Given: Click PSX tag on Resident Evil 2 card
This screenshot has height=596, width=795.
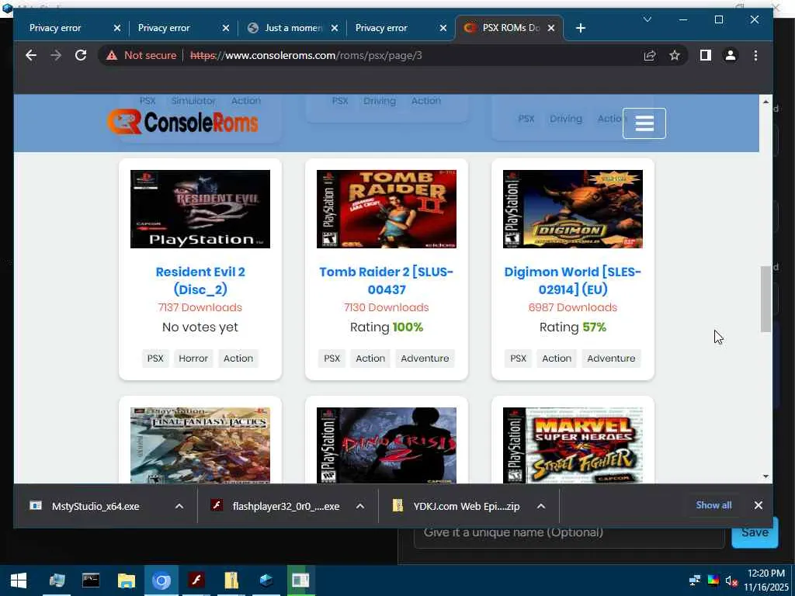Looking at the screenshot, I should pos(155,359).
